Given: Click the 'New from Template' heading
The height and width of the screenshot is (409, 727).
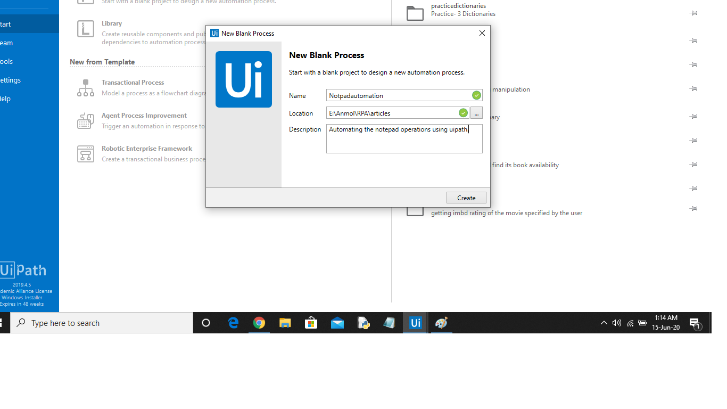Looking at the screenshot, I should [102, 62].
